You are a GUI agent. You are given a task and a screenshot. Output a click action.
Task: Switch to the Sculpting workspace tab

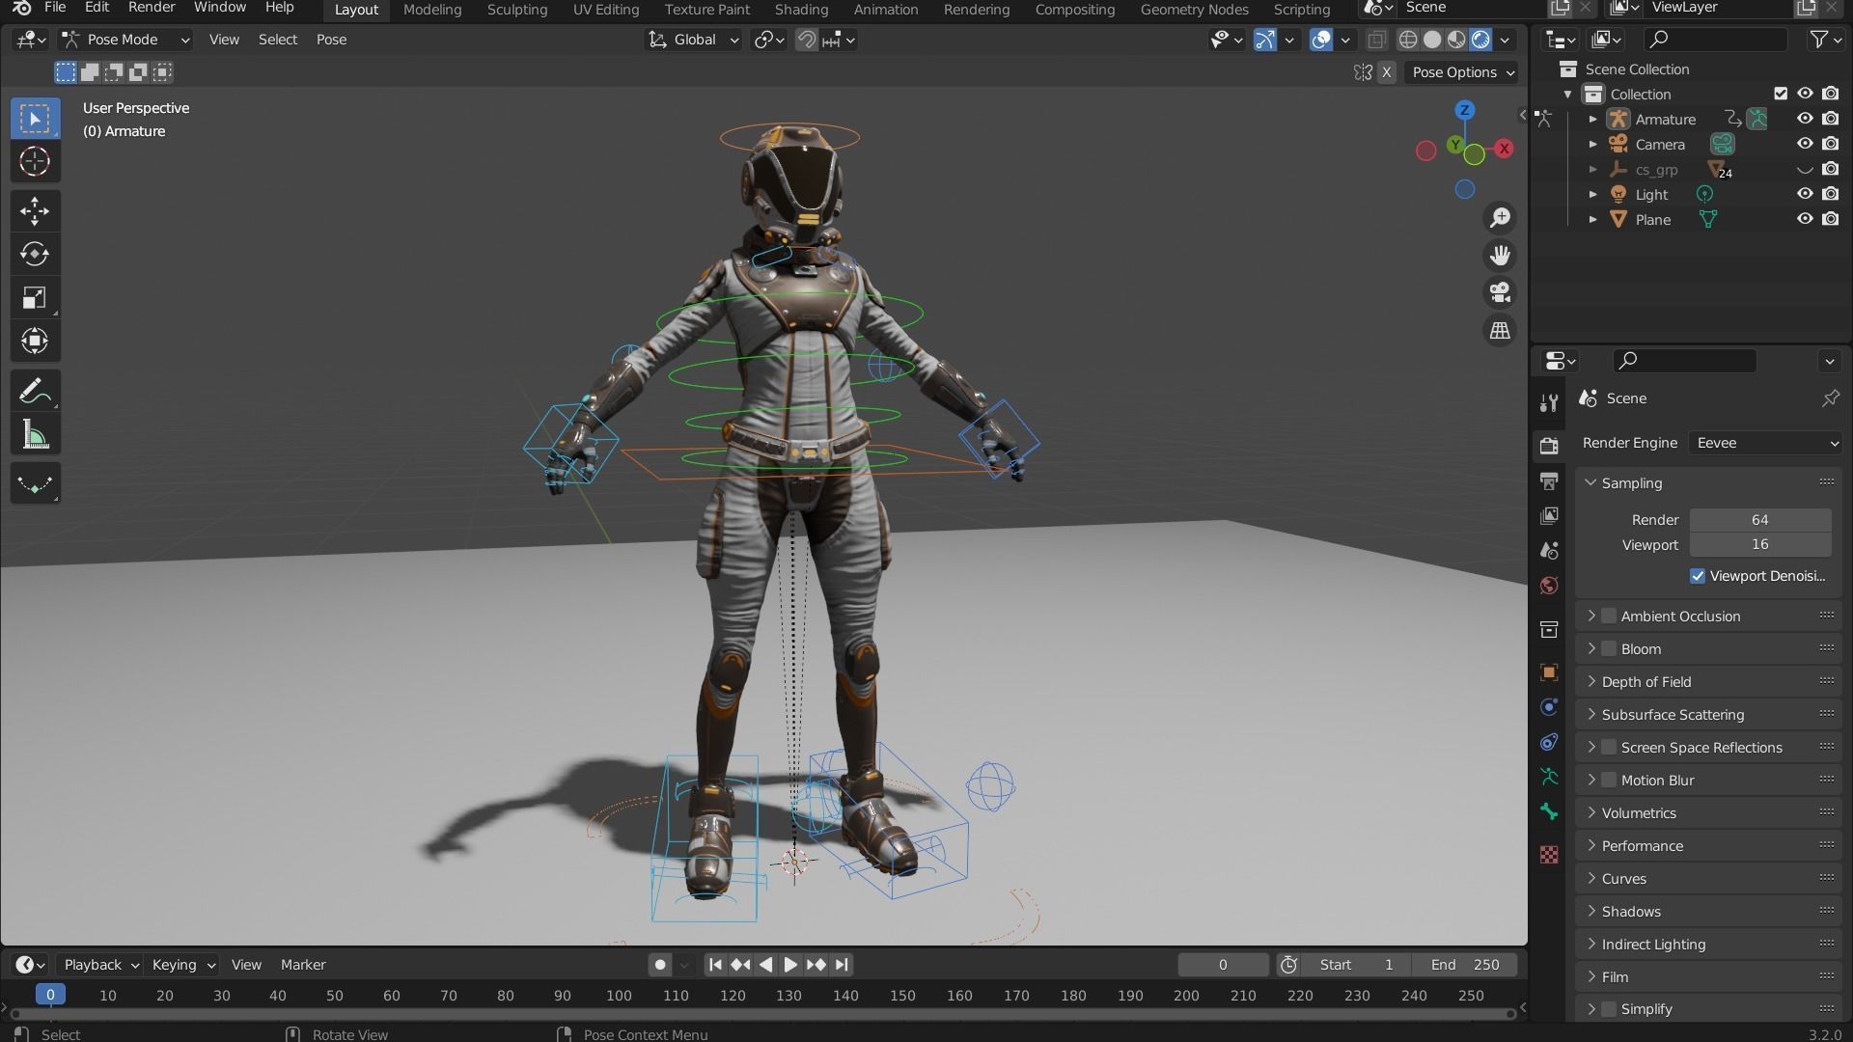pos(517,10)
